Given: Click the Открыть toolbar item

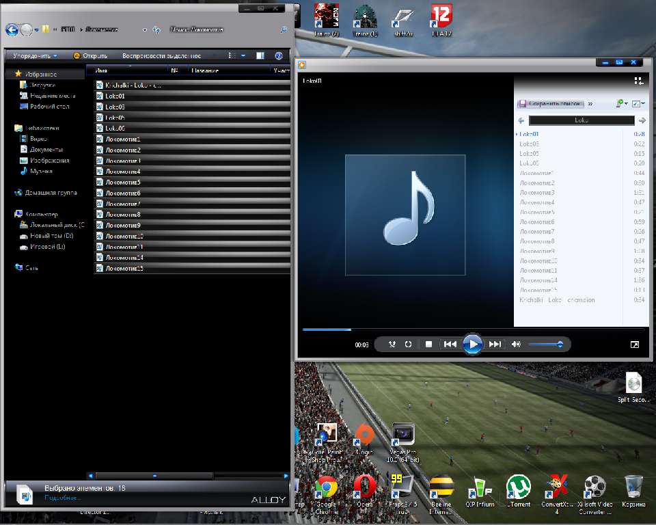Looking at the screenshot, I should pyautogui.click(x=90, y=56).
